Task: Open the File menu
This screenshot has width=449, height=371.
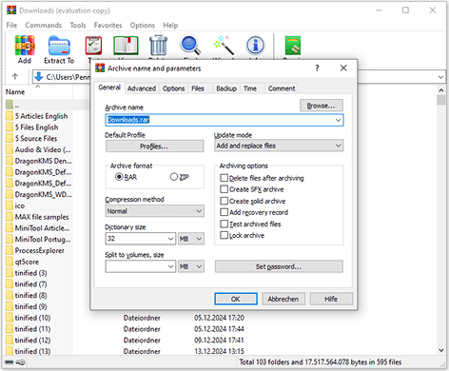Action: (11, 25)
